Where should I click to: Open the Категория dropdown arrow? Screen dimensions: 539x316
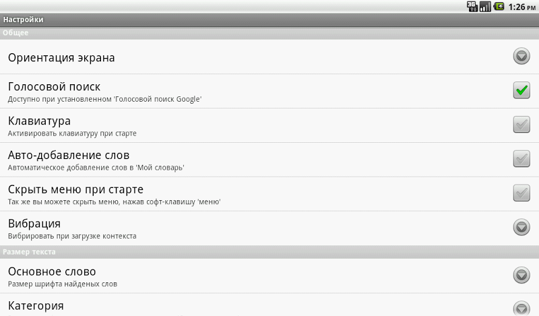(521, 308)
